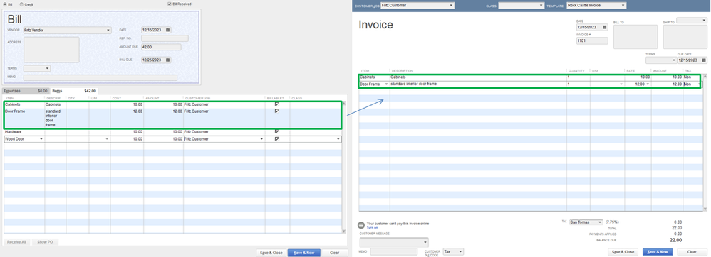Click Save & Close in Bill window
Image resolution: width=711 pixels, height=257 pixels.
tap(271, 253)
